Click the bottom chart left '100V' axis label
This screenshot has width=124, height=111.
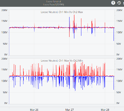tap(4, 81)
